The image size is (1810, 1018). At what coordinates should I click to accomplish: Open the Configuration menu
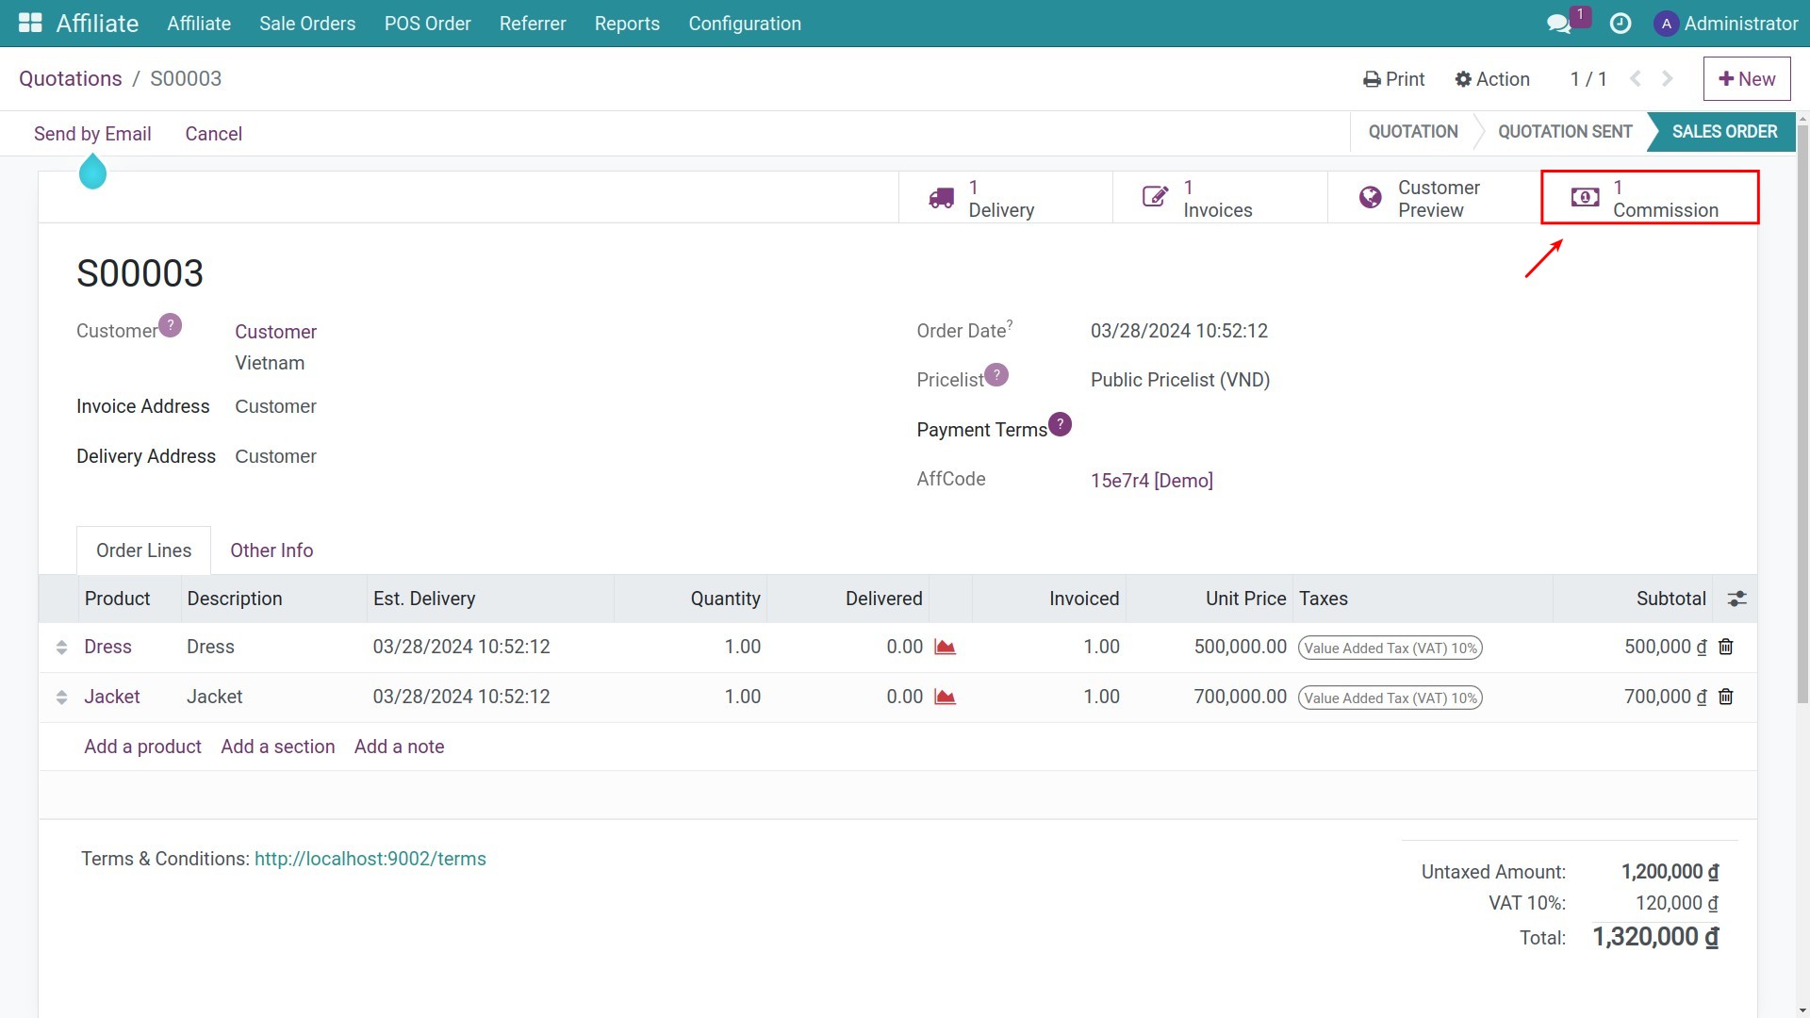[x=745, y=24]
